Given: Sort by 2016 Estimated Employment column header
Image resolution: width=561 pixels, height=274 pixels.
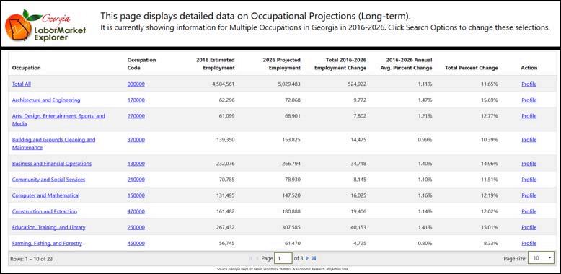Looking at the screenshot, I should point(215,63).
